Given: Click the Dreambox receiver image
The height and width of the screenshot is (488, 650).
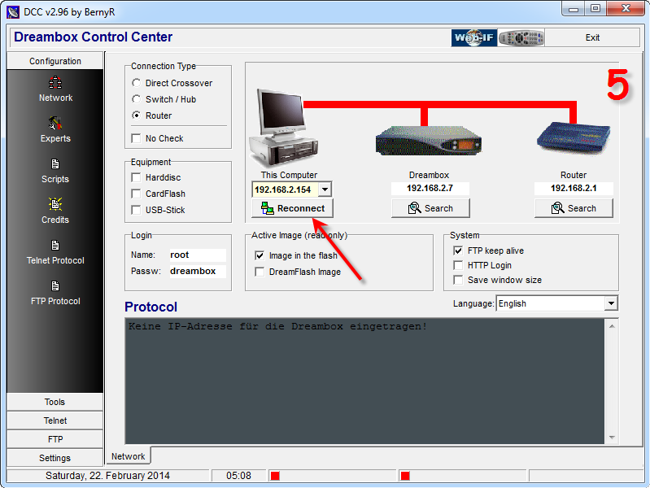Looking at the screenshot, I should (x=428, y=141).
